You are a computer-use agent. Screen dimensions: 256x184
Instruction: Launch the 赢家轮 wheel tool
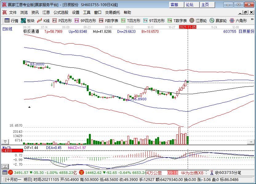pos(218,21)
